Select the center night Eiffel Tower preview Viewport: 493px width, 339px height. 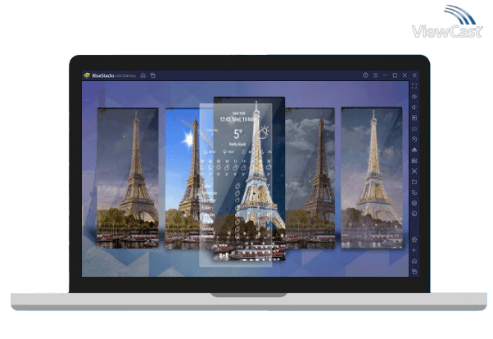[249, 179]
